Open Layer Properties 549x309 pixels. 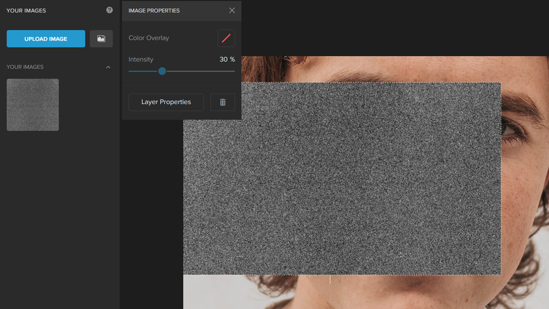[x=166, y=102]
